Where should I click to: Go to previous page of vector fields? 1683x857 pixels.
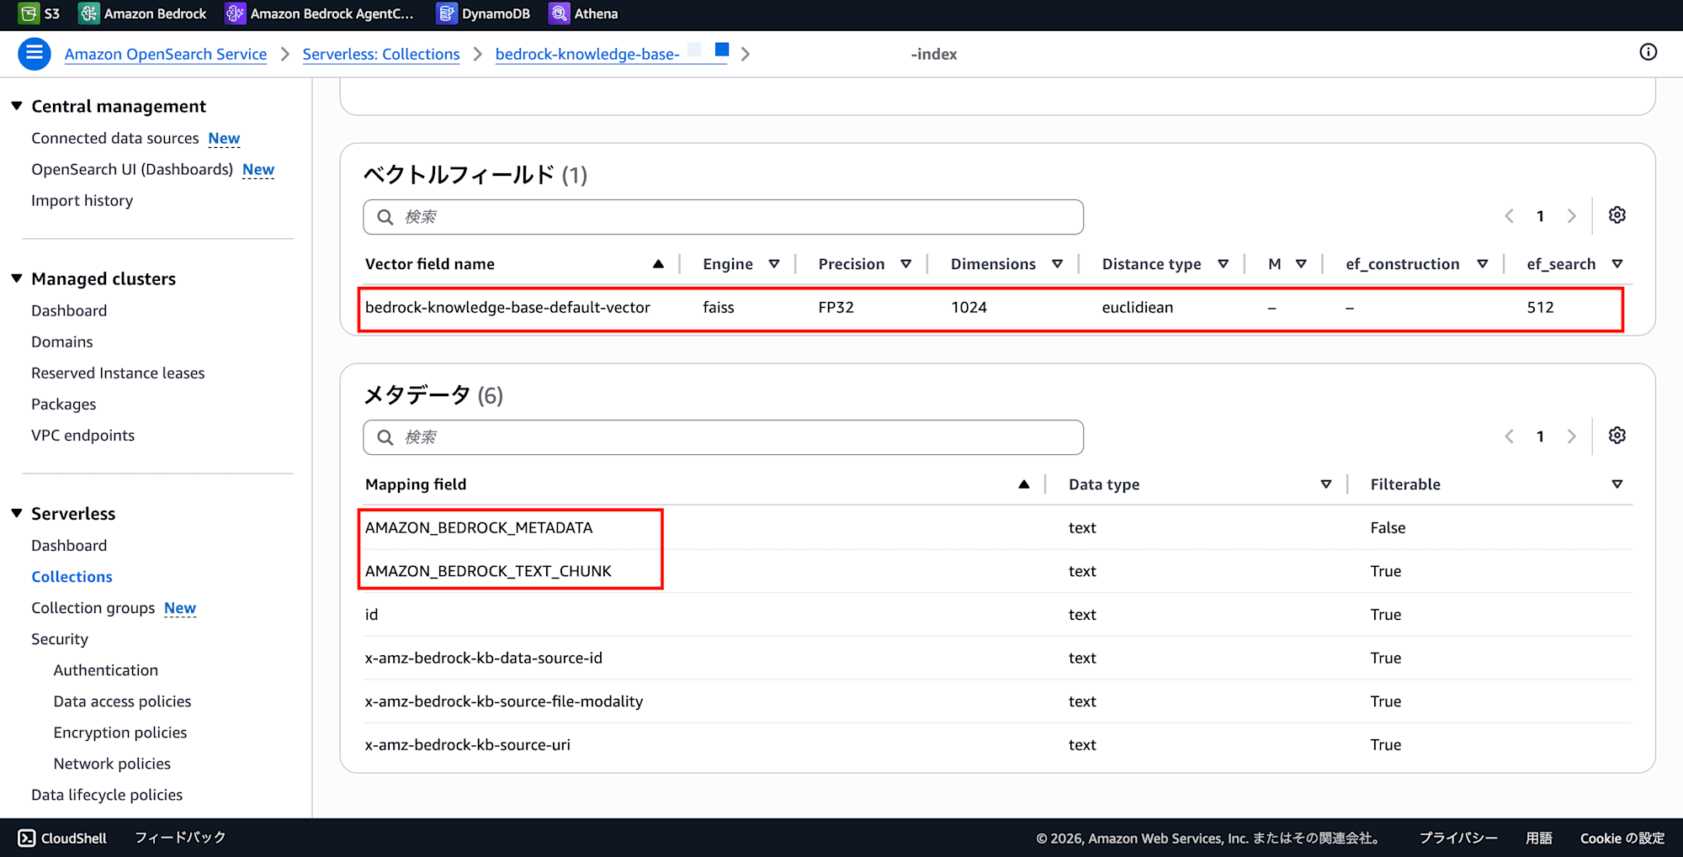point(1509,216)
